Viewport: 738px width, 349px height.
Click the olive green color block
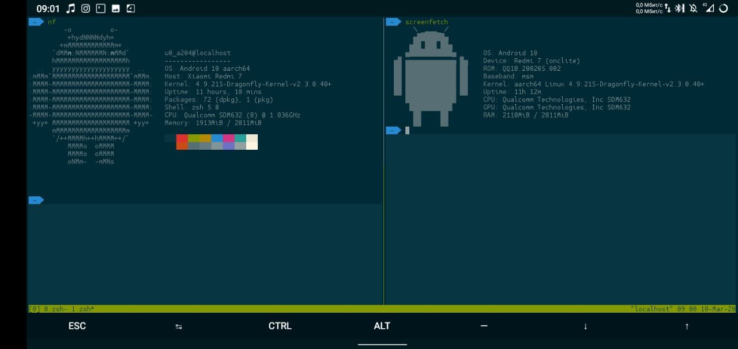194,138
